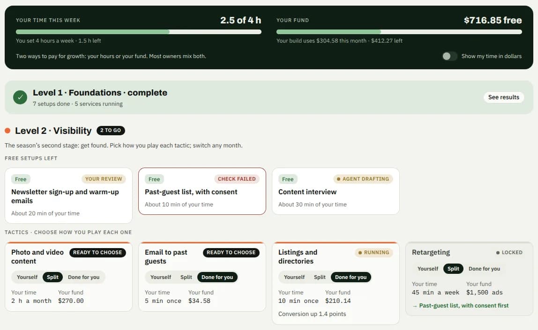Open the Content interview setup card
The image size is (538, 330).
(336, 191)
